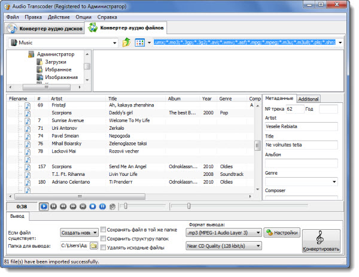
Task: Click the folder-up navigation icon
Action: click(x=126, y=43)
